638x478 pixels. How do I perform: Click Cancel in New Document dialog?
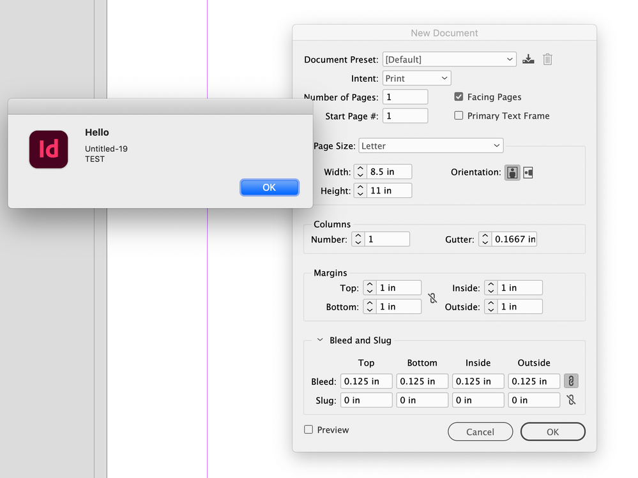[480, 432]
